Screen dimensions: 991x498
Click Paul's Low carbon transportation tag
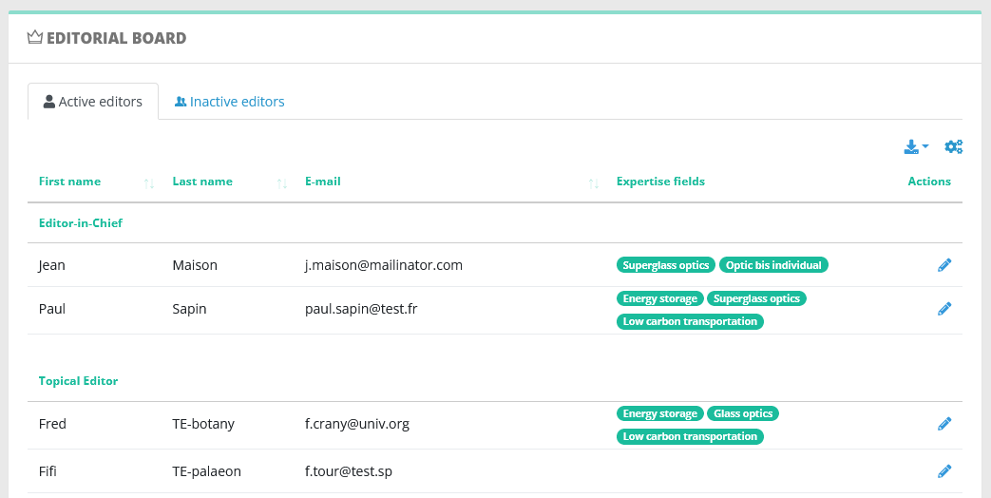point(690,321)
